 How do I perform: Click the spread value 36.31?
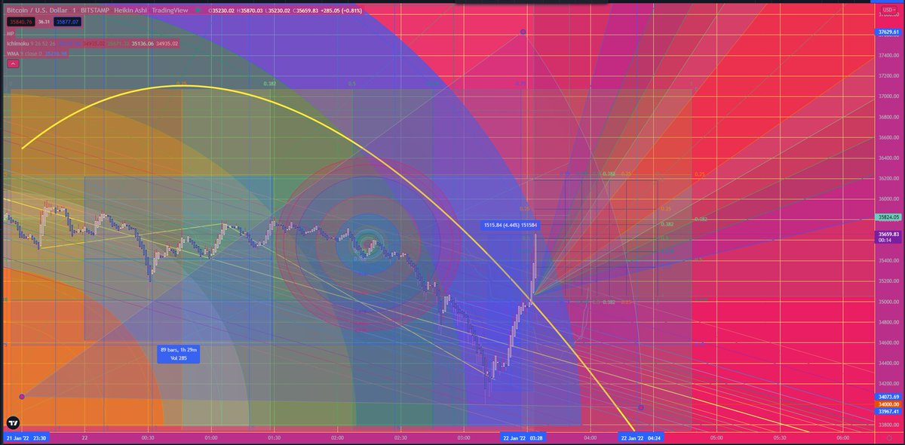click(44, 22)
